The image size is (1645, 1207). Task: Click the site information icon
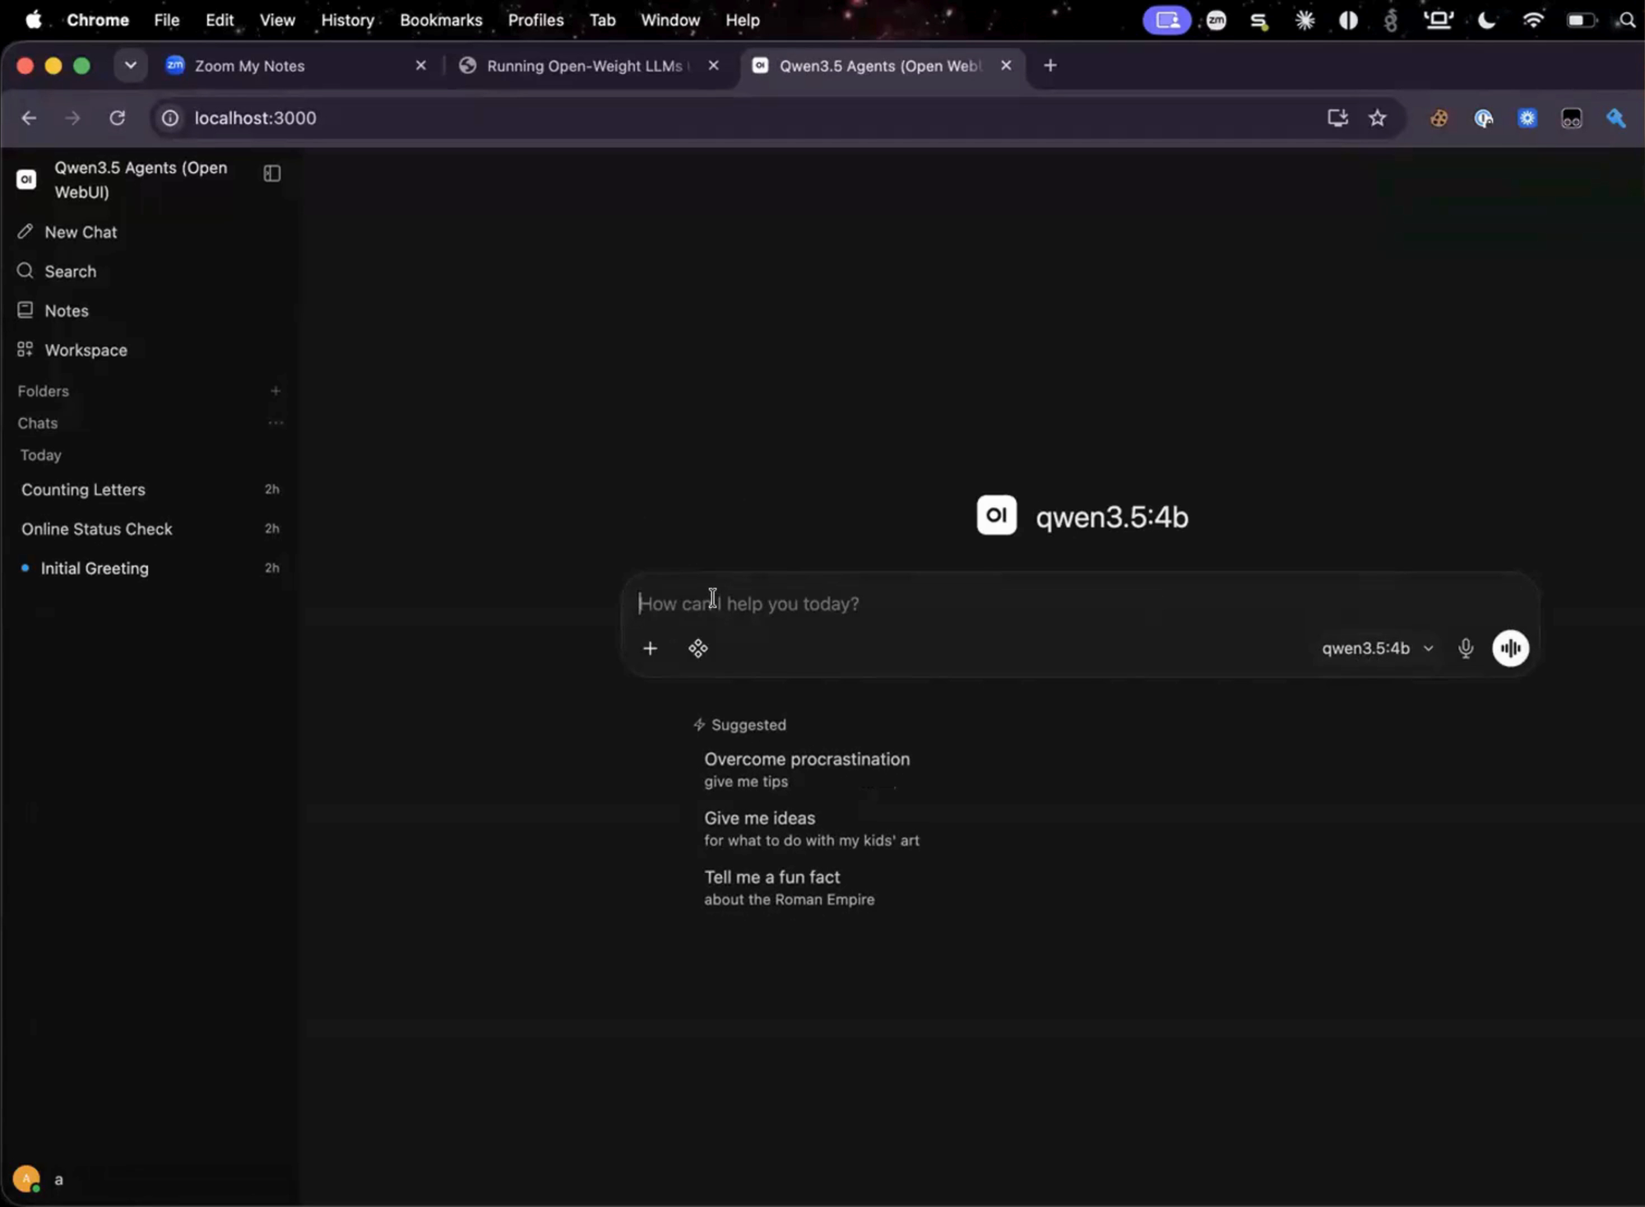click(x=170, y=118)
